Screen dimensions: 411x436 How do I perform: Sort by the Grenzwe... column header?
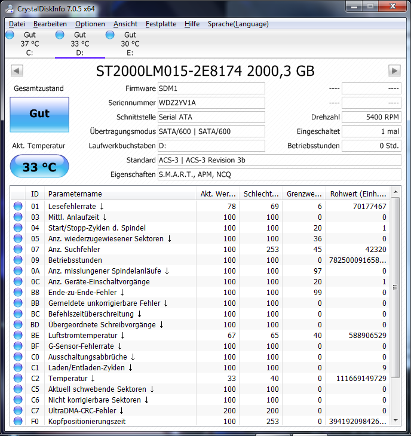304,194
